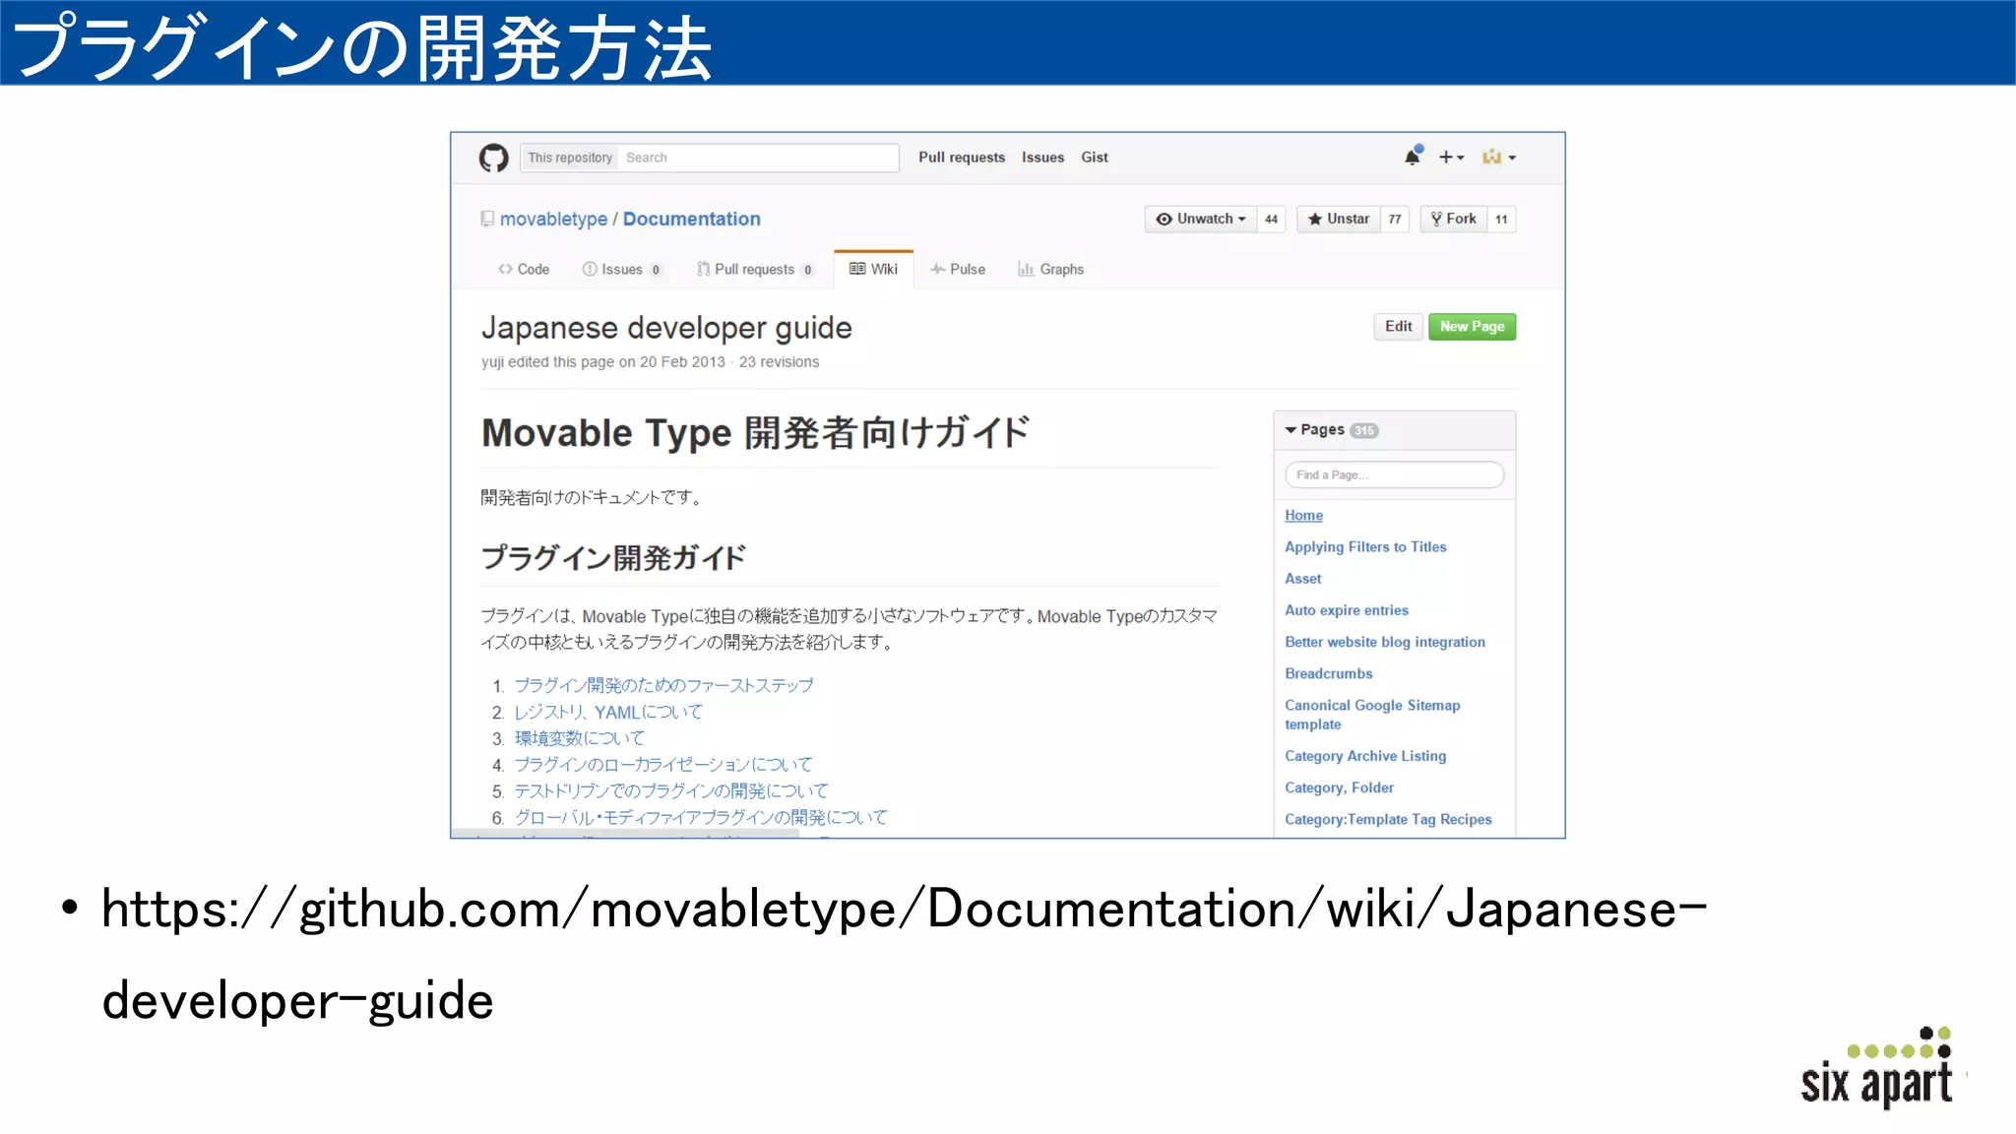Click the GitHub octocat logo
Image resolution: width=2016 pixels, height=1134 pixels.
tap(493, 157)
